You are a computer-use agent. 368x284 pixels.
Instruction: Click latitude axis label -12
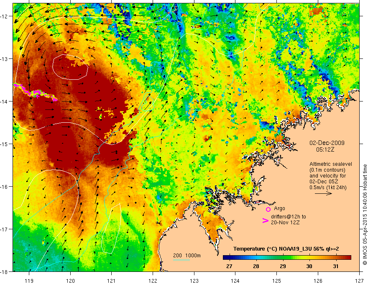(x=5, y=16)
